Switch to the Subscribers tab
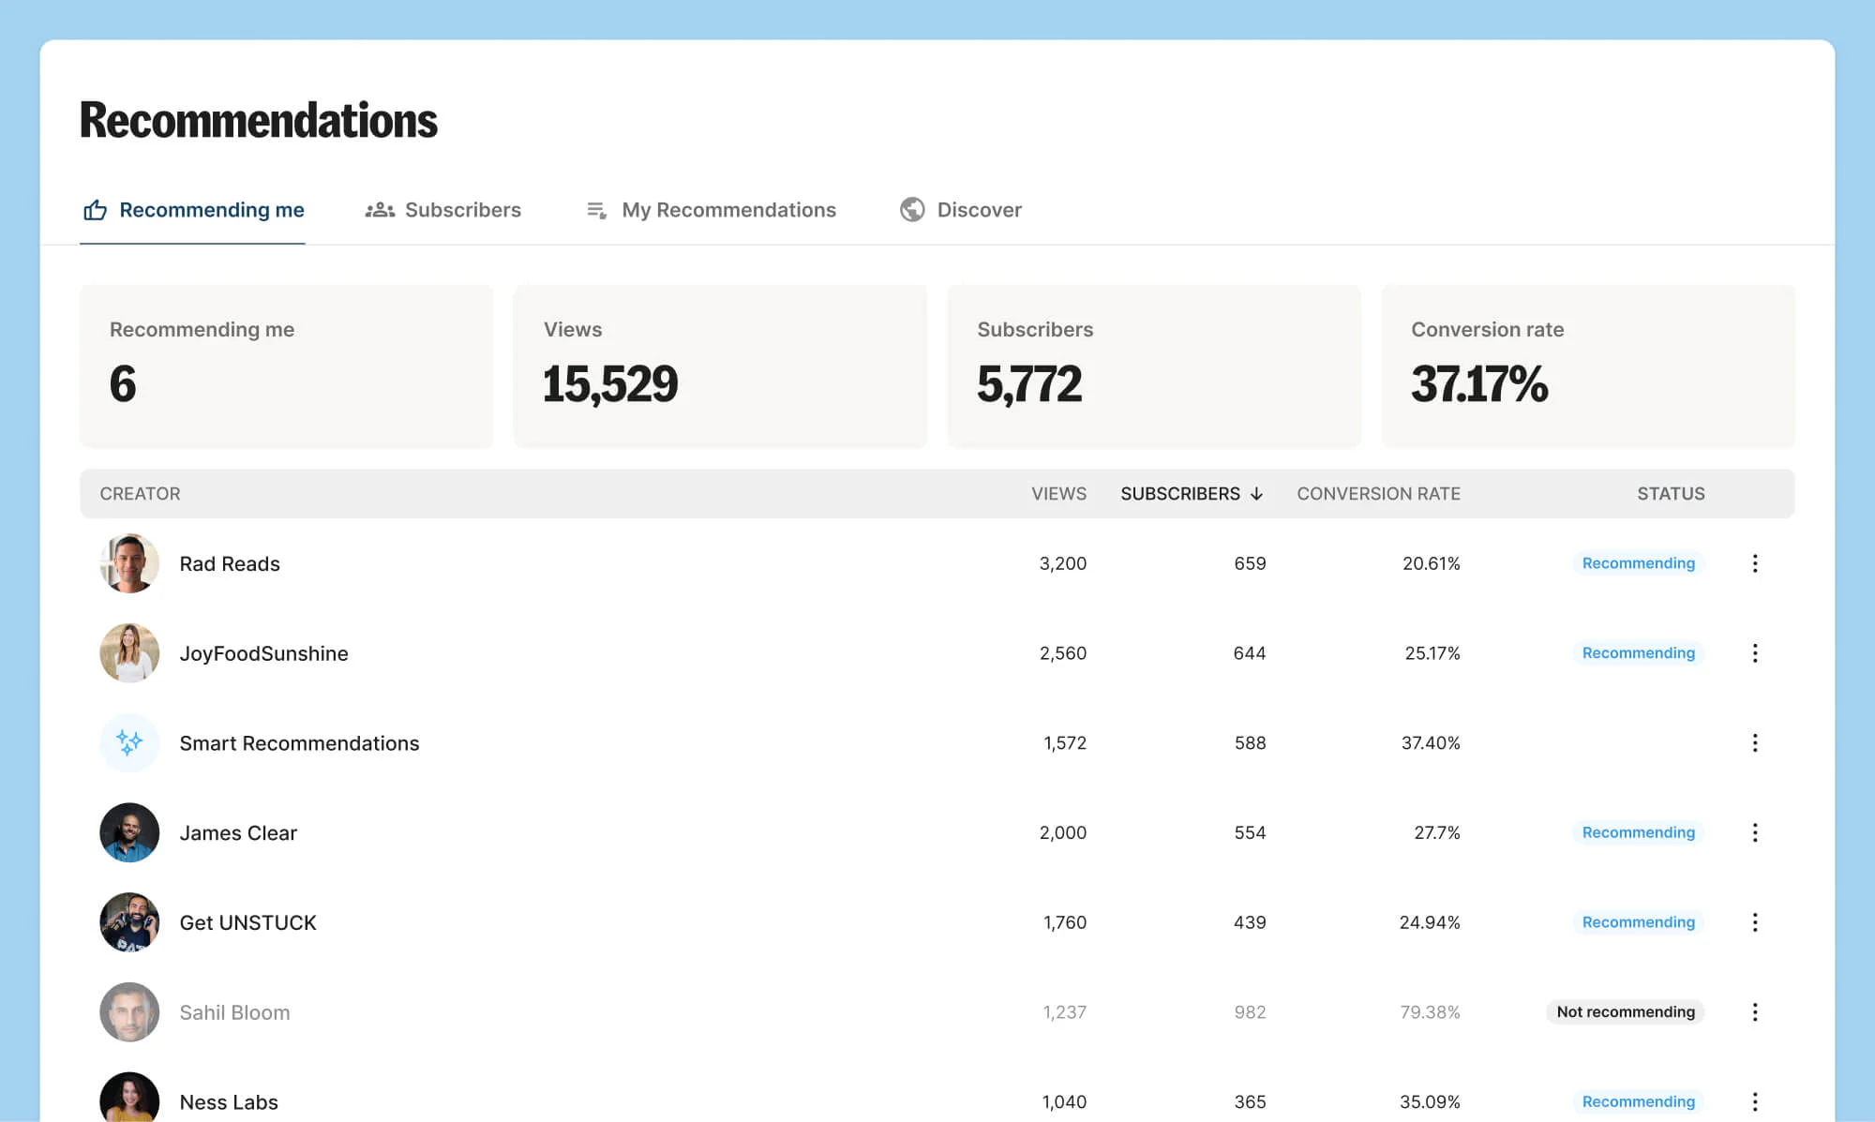This screenshot has height=1122, width=1875. pos(442,210)
